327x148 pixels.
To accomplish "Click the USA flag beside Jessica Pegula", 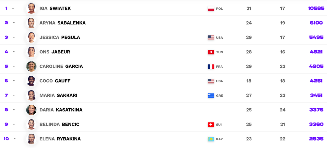I will point(211,38).
